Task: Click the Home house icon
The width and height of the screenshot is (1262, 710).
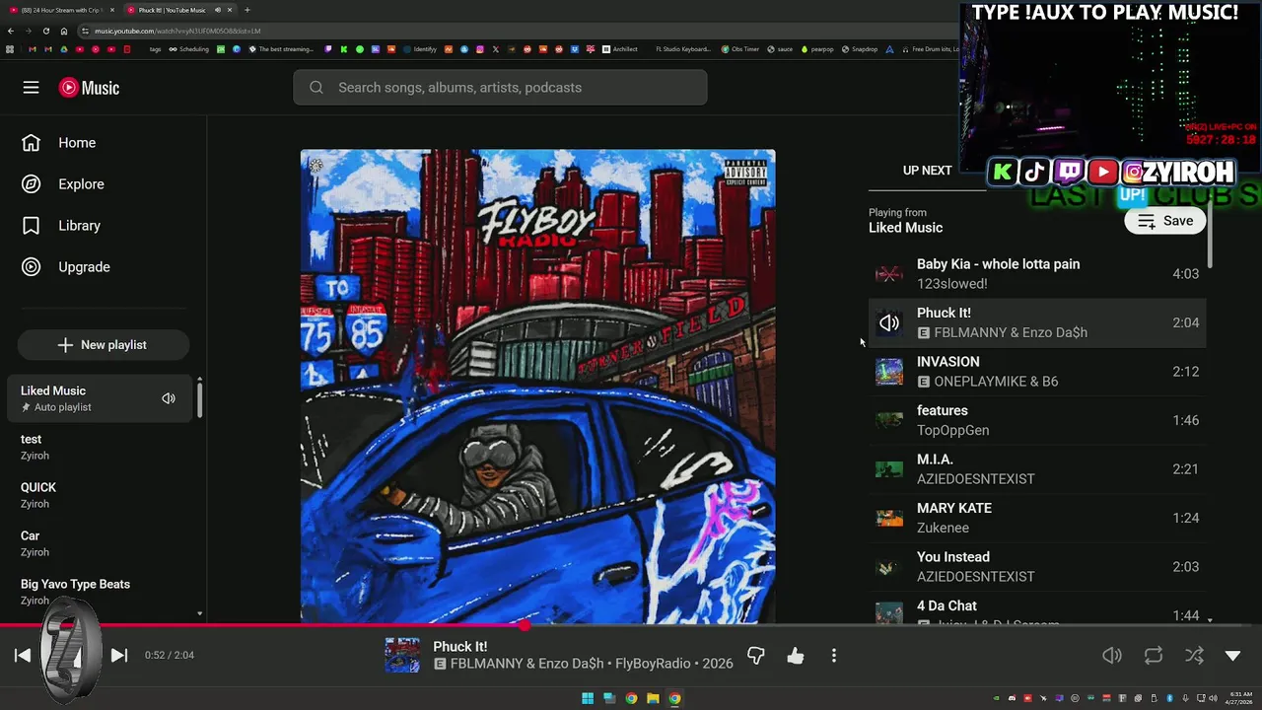Action: 31,143
